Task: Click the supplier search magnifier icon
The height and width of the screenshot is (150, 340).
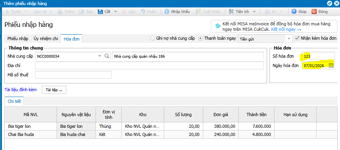Action: [107, 56]
